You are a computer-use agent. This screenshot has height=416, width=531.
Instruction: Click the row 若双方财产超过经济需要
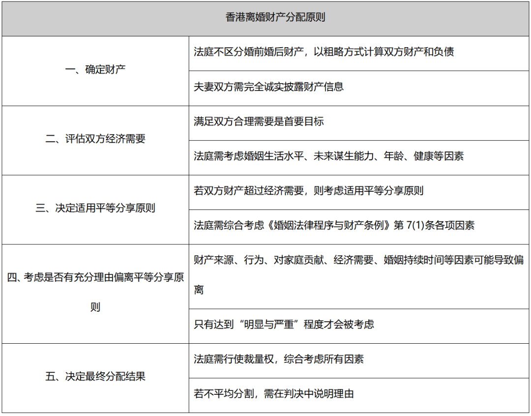coord(359,192)
